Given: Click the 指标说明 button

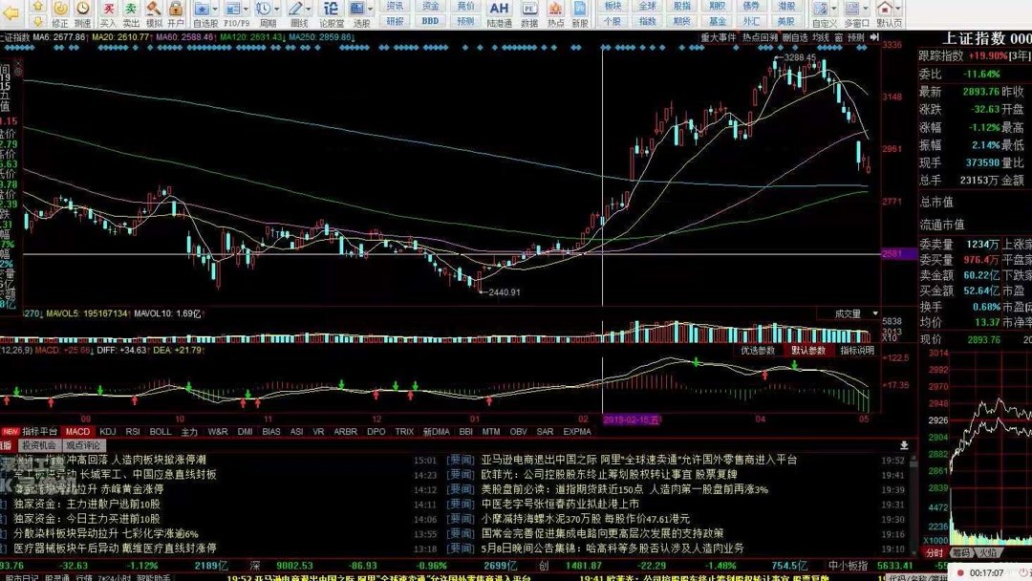Looking at the screenshot, I should click(858, 350).
